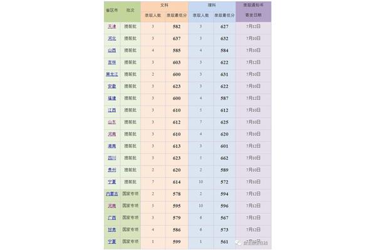Select 河南 国家专项 理科 score 596
Image resolution: width=376 pixels, height=250 pixels.
pyautogui.click(x=224, y=206)
